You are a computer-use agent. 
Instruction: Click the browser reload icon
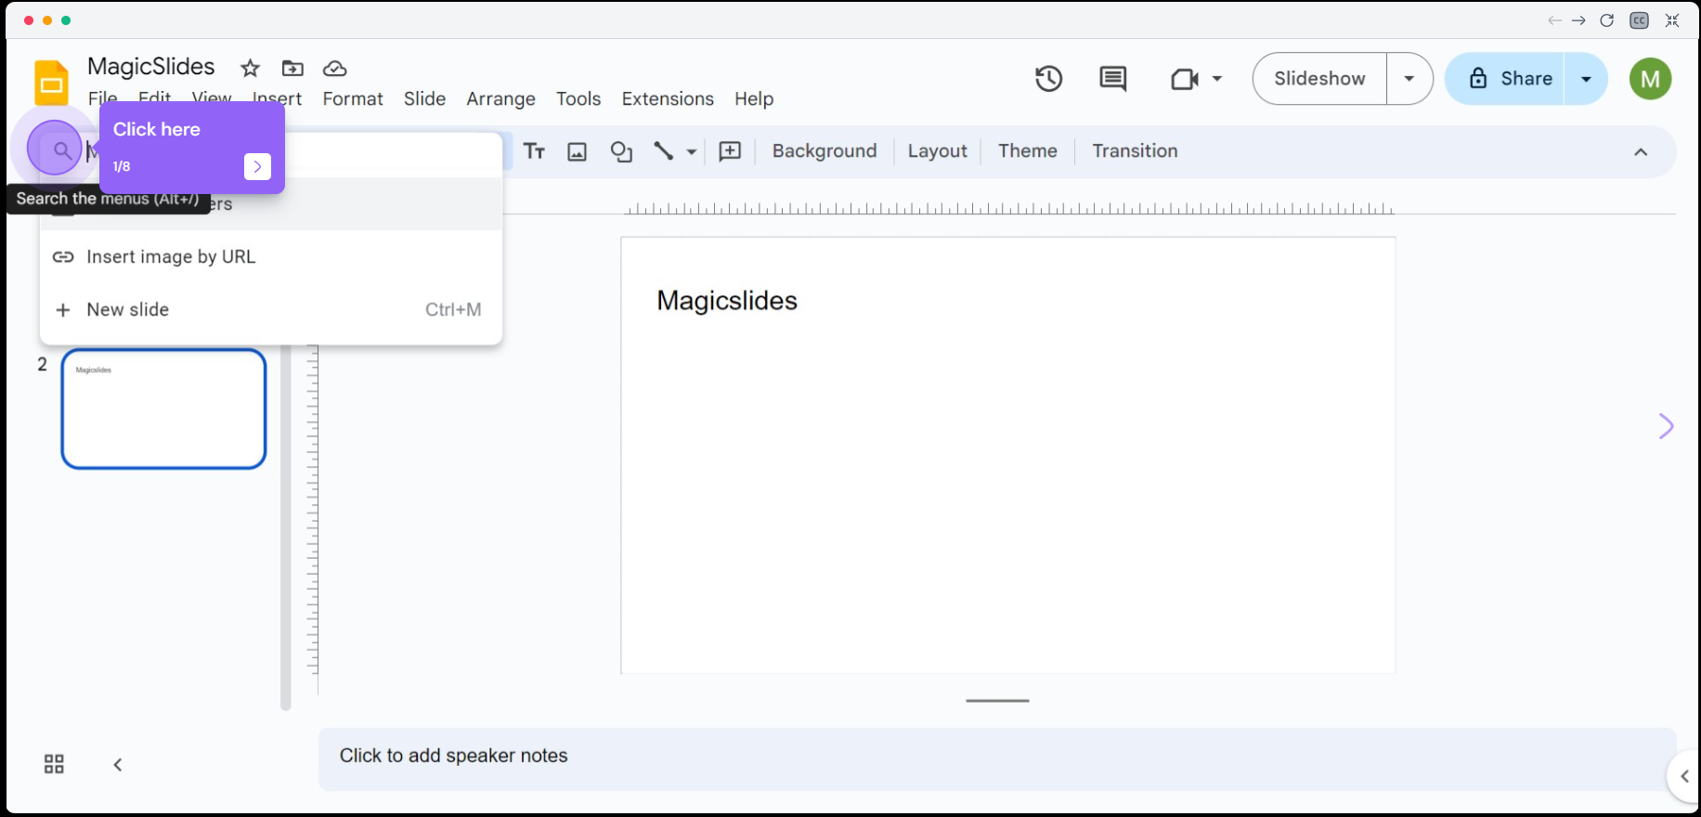pos(1607,20)
